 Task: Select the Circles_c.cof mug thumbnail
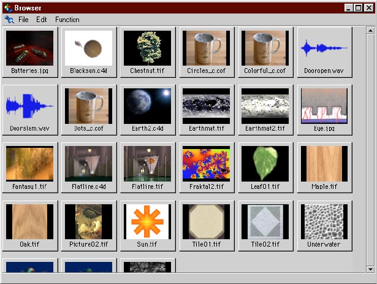(207, 48)
